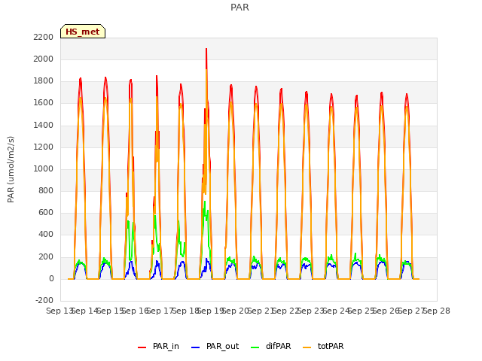This screenshot has height=361, width=482.
Task: Click the 2000 y-axis tick label
Action: pos(44,59)
